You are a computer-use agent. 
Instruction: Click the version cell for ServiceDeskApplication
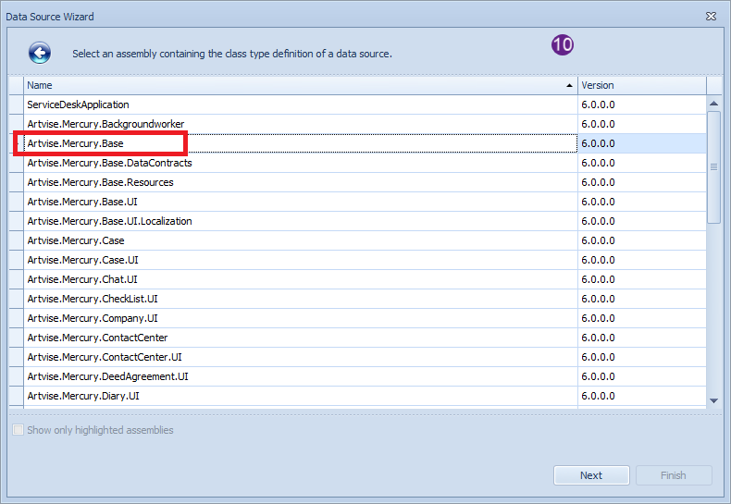click(x=642, y=104)
